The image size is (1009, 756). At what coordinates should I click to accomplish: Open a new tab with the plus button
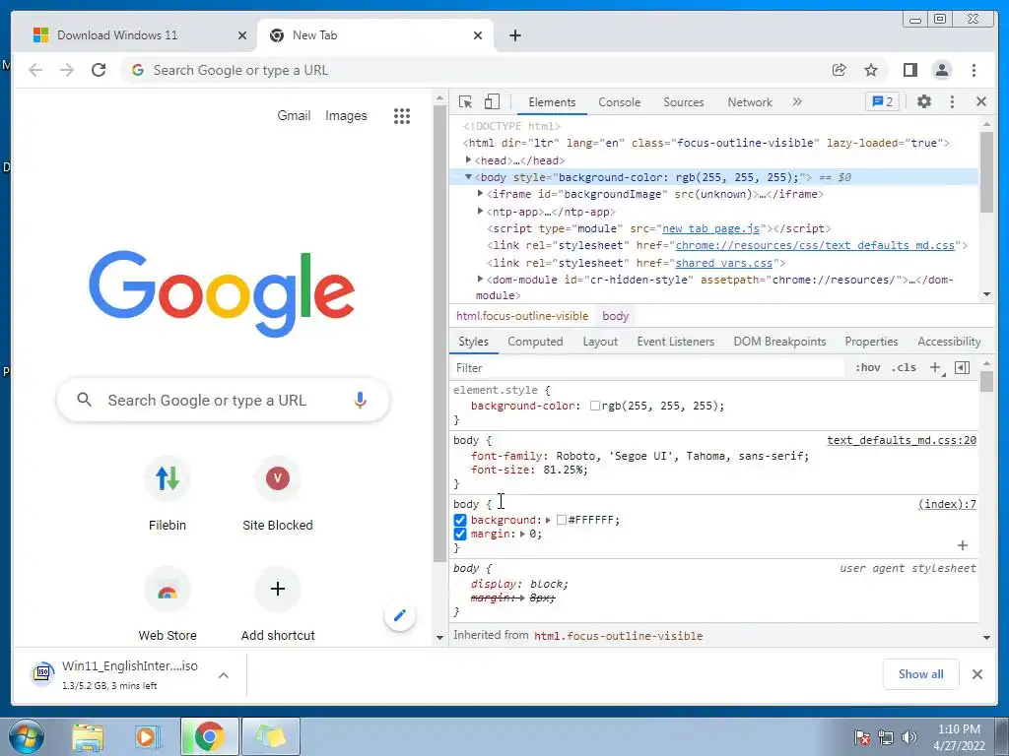(514, 35)
